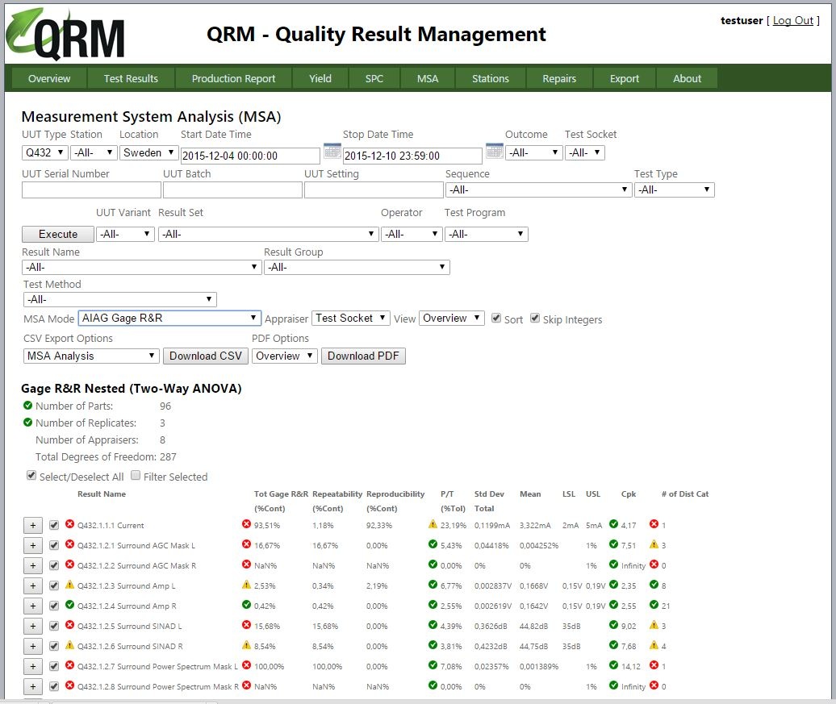Click the warning icon next to P/T 23,19%

433,524
